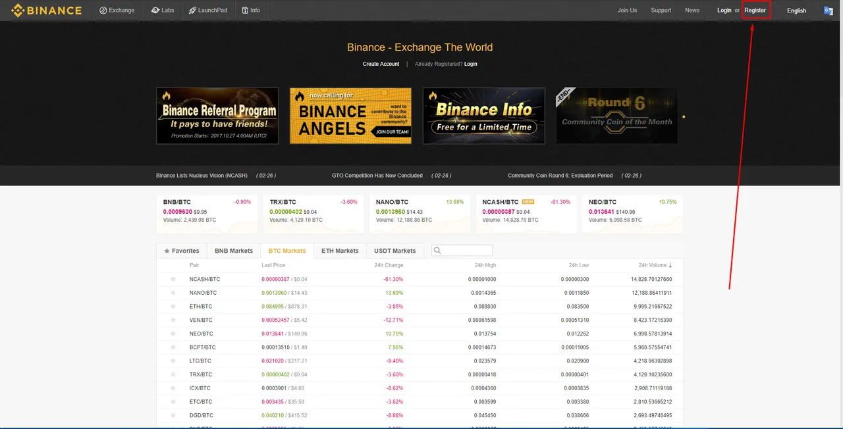
Task: Open the Info menu item
Action: [251, 11]
